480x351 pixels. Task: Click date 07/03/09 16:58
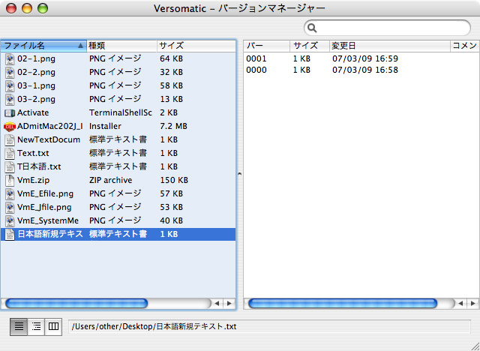click(x=365, y=70)
